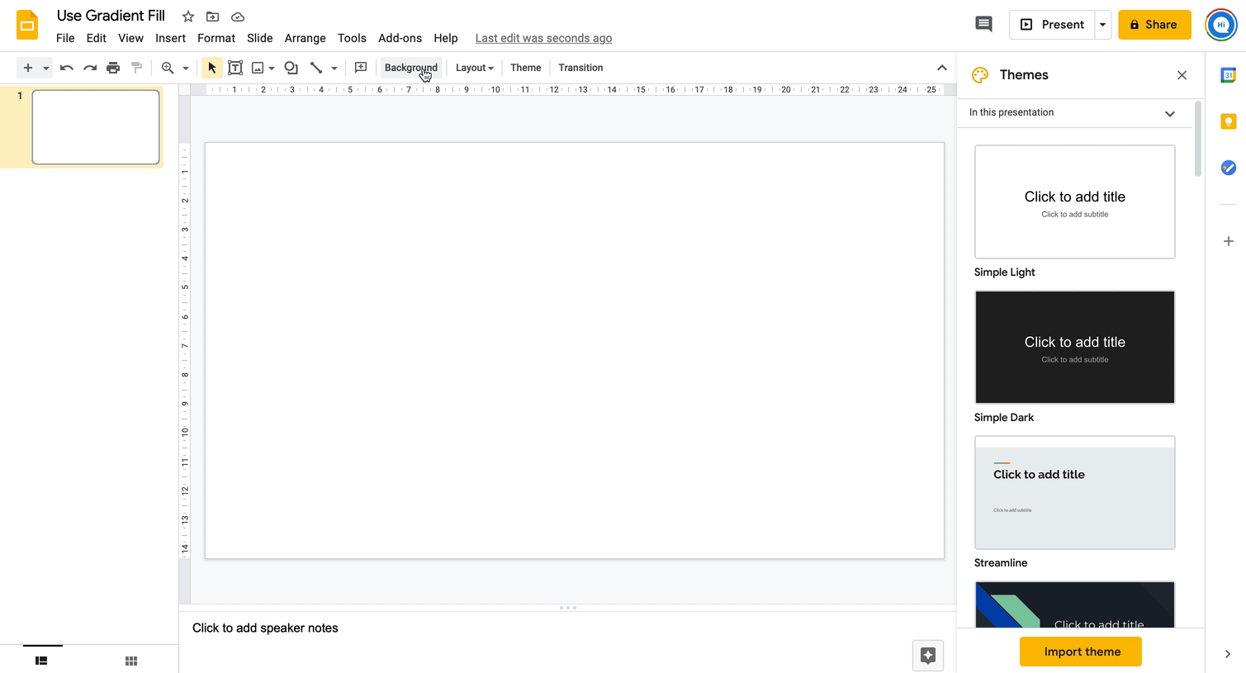Check the cloud document status icon

point(238,17)
